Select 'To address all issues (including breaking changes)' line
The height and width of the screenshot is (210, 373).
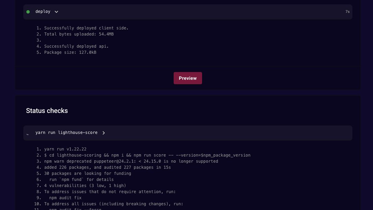click(114, 204)
